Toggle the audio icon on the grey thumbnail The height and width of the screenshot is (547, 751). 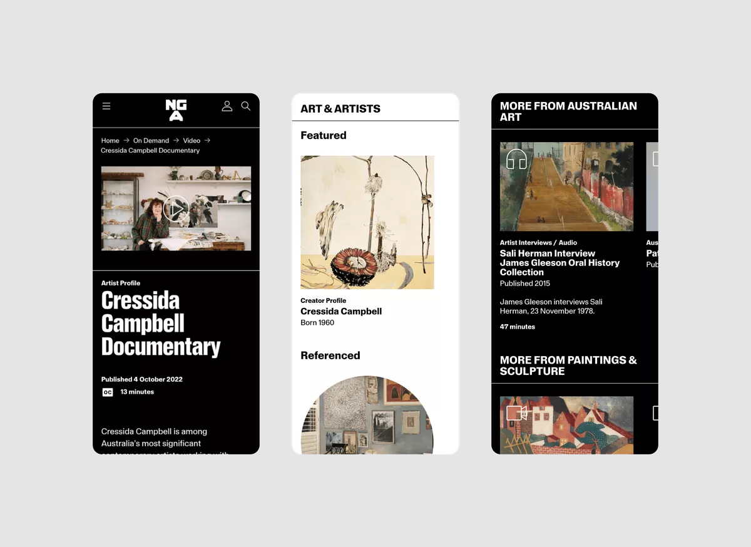(655, 160)
